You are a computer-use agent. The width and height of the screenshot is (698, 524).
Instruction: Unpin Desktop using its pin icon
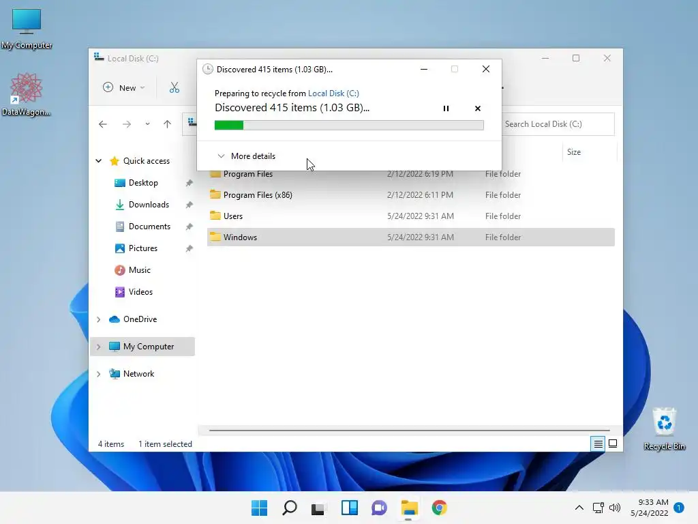click(x=189, y=183)
